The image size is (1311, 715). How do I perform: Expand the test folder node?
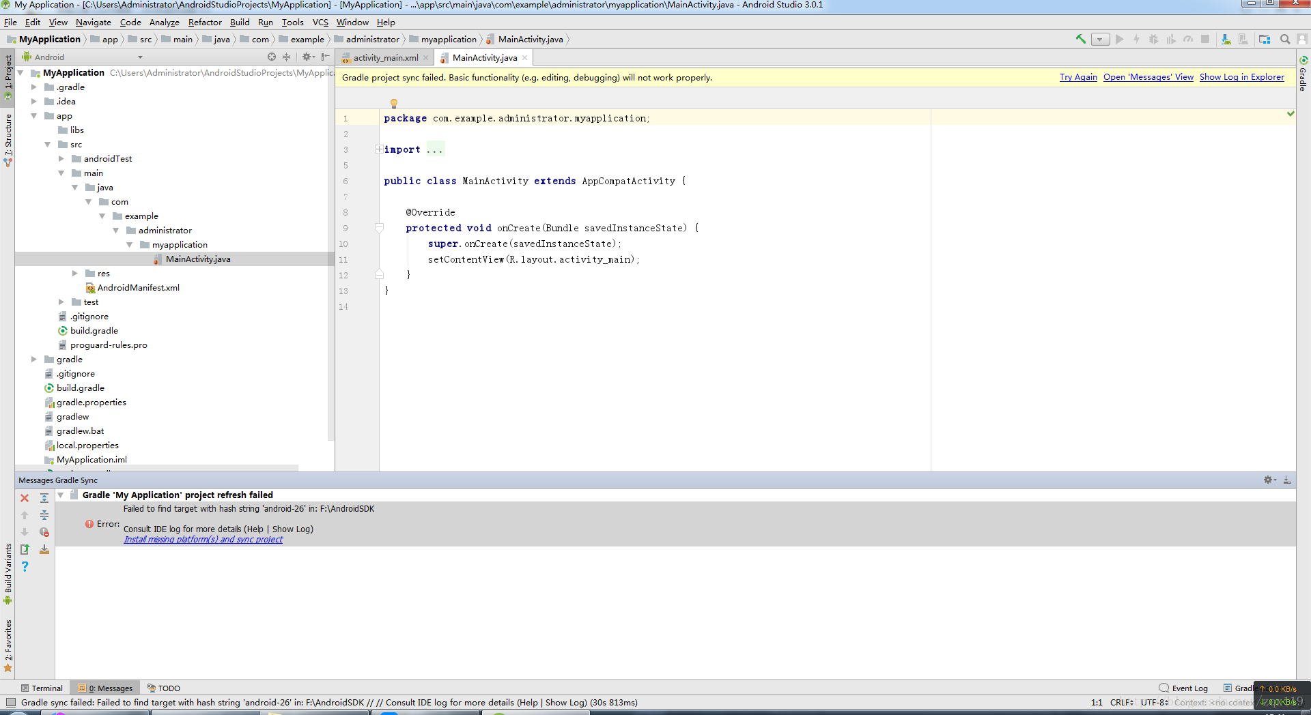pyautogui.click(x=61, y=302)
